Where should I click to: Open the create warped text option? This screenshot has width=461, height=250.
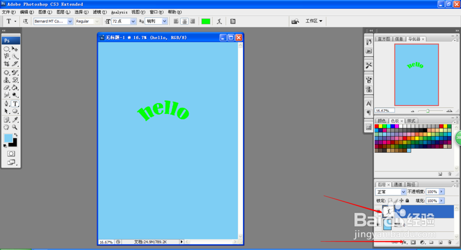(x=219, y=21)
